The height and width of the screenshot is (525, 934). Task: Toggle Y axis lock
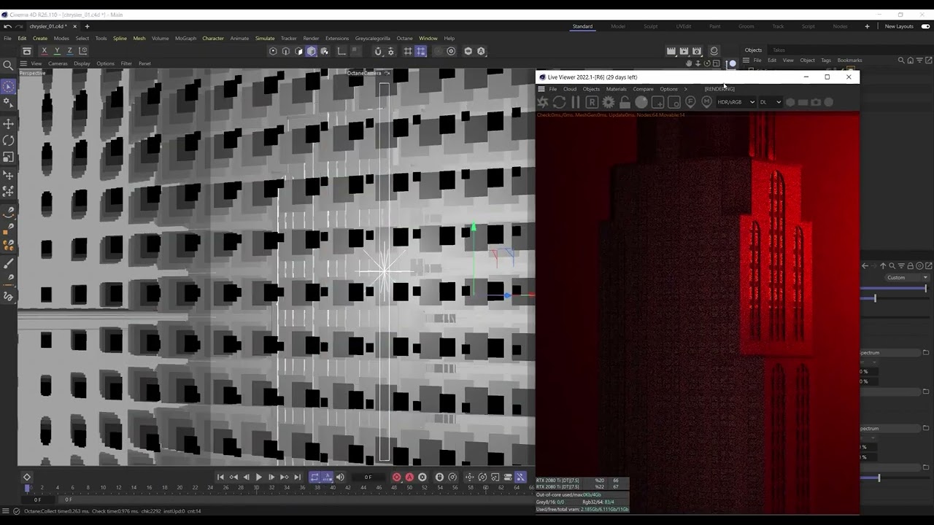click(x=57, y=51)
